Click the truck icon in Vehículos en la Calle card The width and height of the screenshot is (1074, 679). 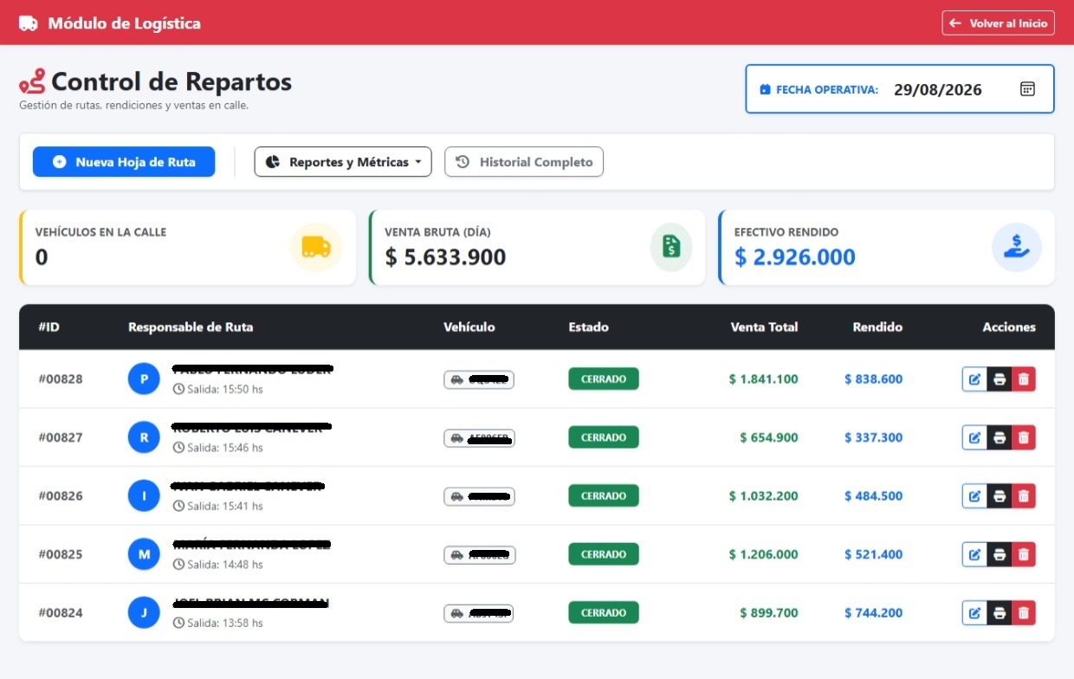coord(316,248)
